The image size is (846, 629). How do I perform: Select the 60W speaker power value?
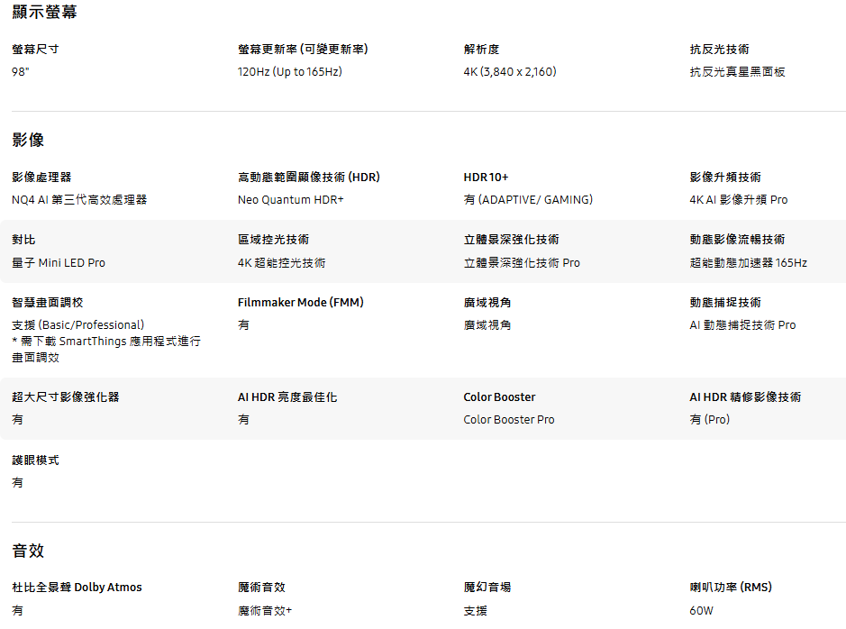click(x=702, y=611)
